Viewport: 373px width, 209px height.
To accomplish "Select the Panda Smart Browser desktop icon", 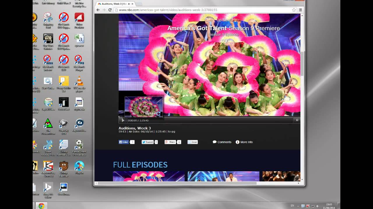I will [x=79, y=148].
